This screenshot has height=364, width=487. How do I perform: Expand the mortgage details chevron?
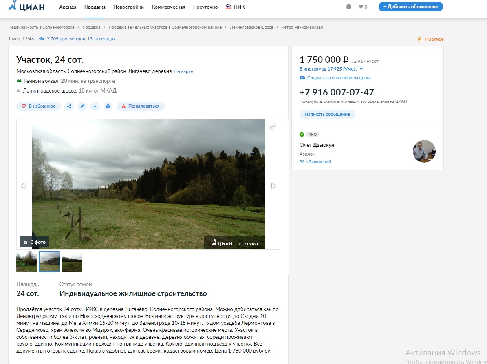pos(361,69)
